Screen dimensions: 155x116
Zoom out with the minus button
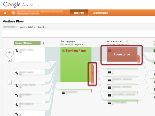tap(10, 84)
